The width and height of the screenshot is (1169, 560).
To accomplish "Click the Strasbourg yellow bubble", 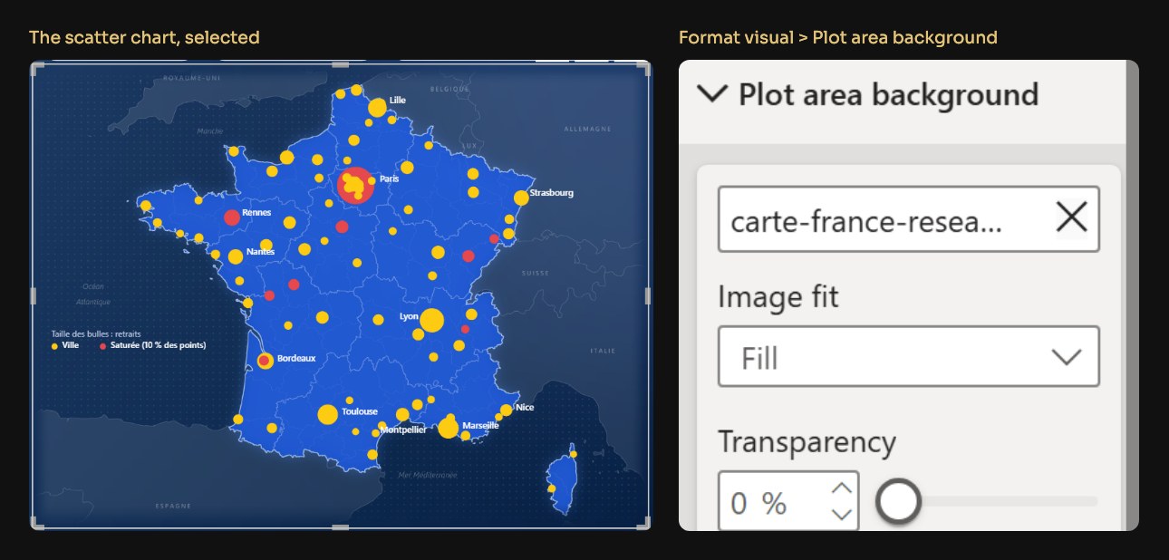I will [x=521, y=198].
